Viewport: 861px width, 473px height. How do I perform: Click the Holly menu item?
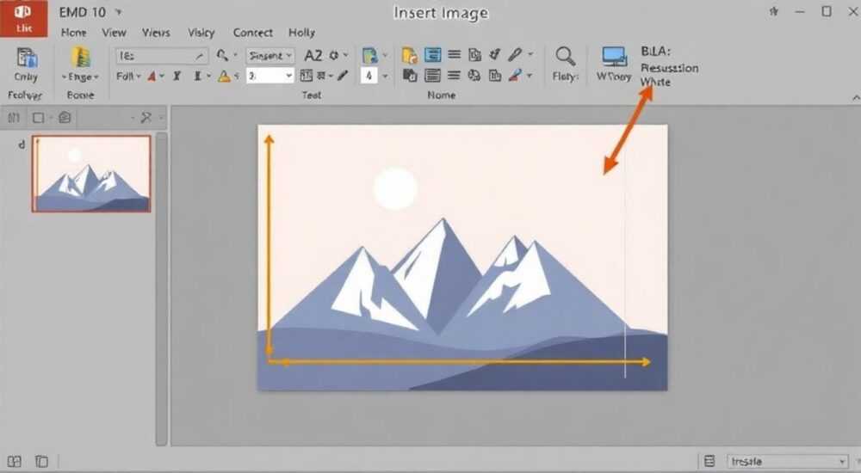point(301,33)
